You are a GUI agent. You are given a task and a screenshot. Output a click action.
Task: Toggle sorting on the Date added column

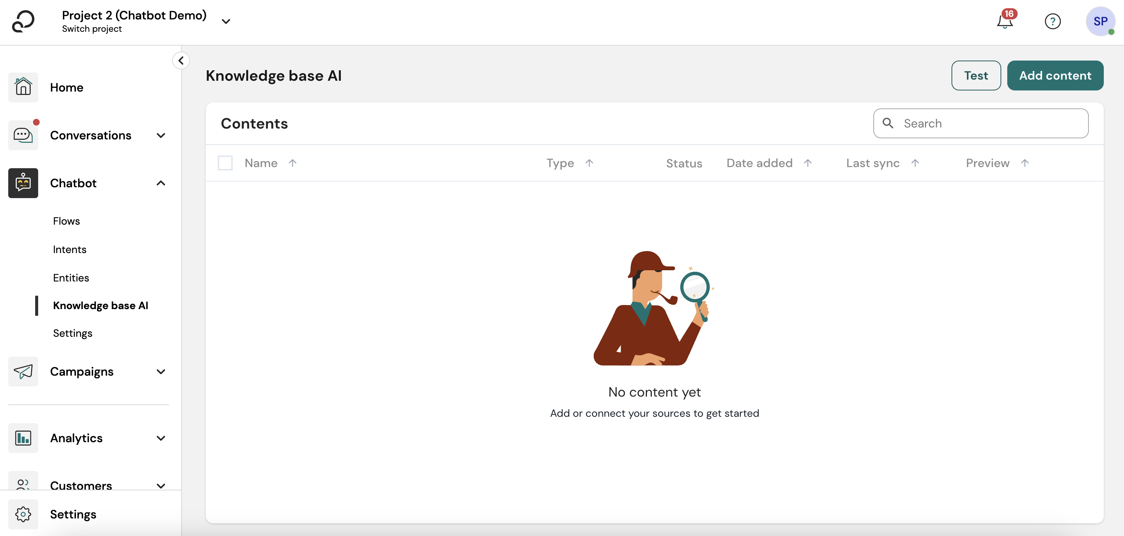[807, 163]
